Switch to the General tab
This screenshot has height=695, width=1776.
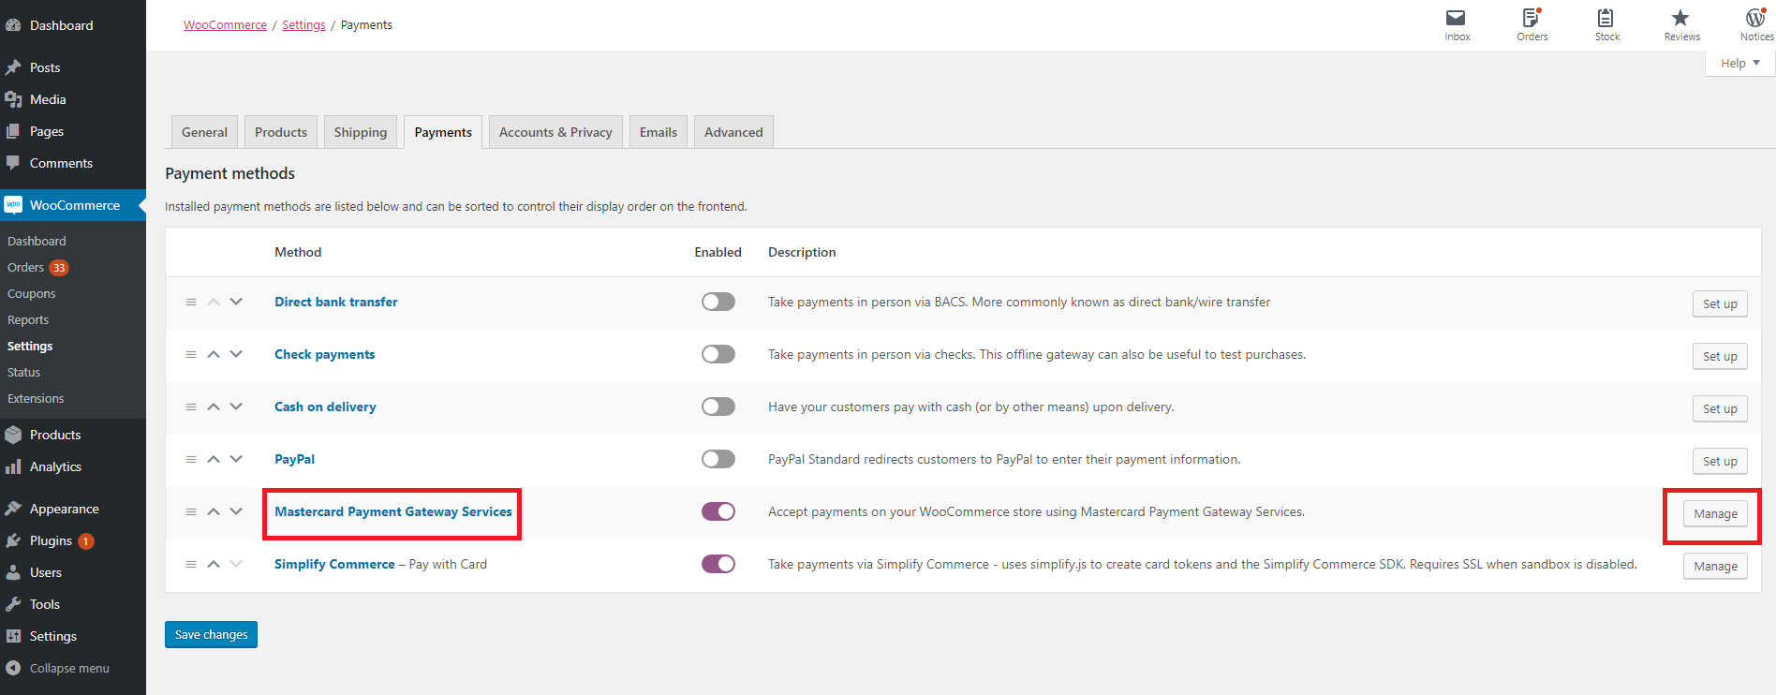point(204,132)
